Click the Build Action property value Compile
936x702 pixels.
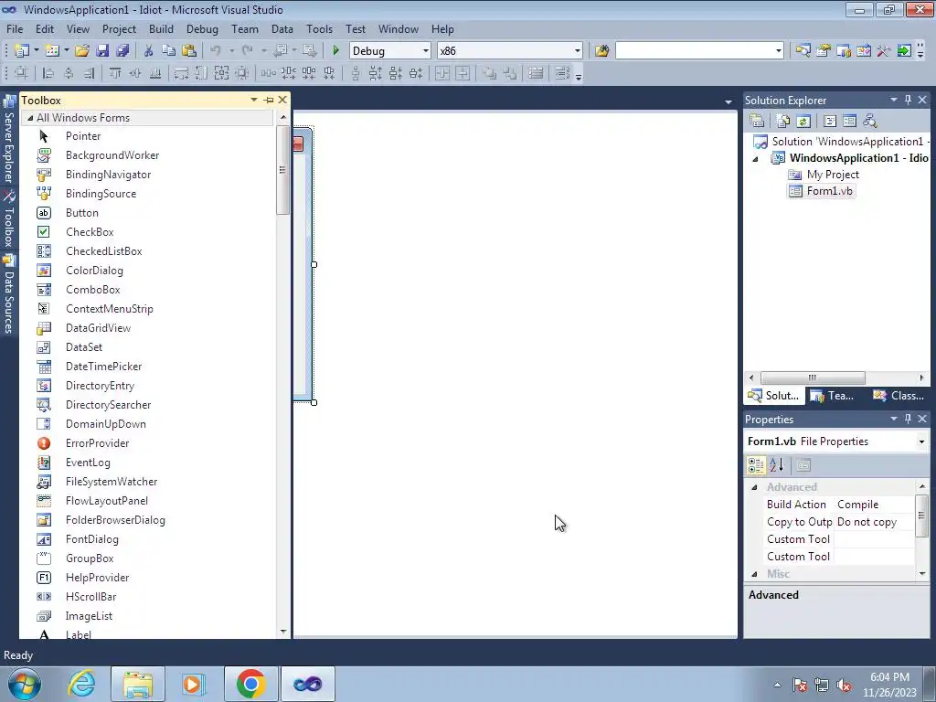874,505
